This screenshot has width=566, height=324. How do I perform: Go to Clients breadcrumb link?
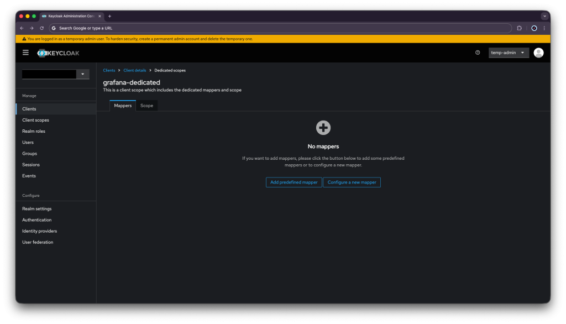click(109, 70)
